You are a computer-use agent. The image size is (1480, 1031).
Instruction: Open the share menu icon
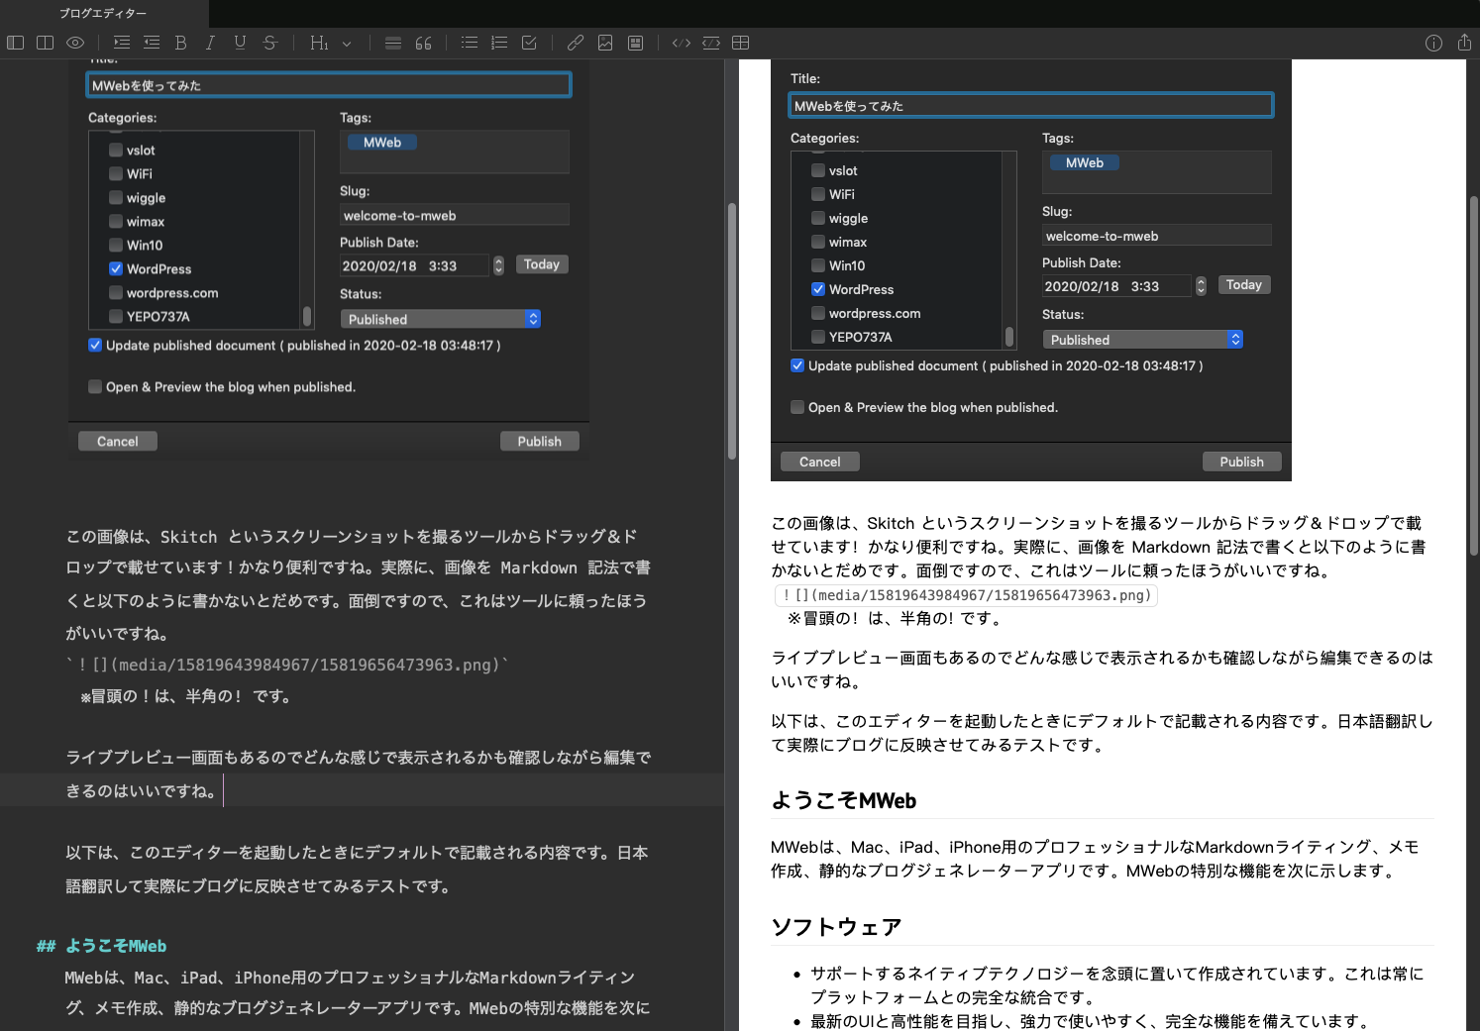click(x=1464, y=43)
